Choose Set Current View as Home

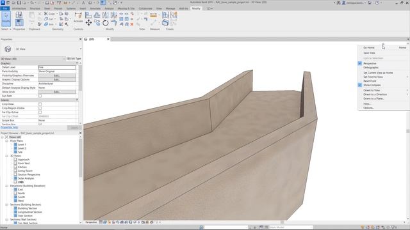[378, 73]
